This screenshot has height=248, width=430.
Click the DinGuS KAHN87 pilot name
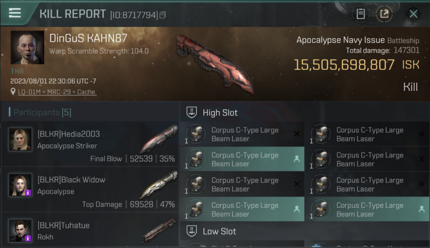click(88, 38)
